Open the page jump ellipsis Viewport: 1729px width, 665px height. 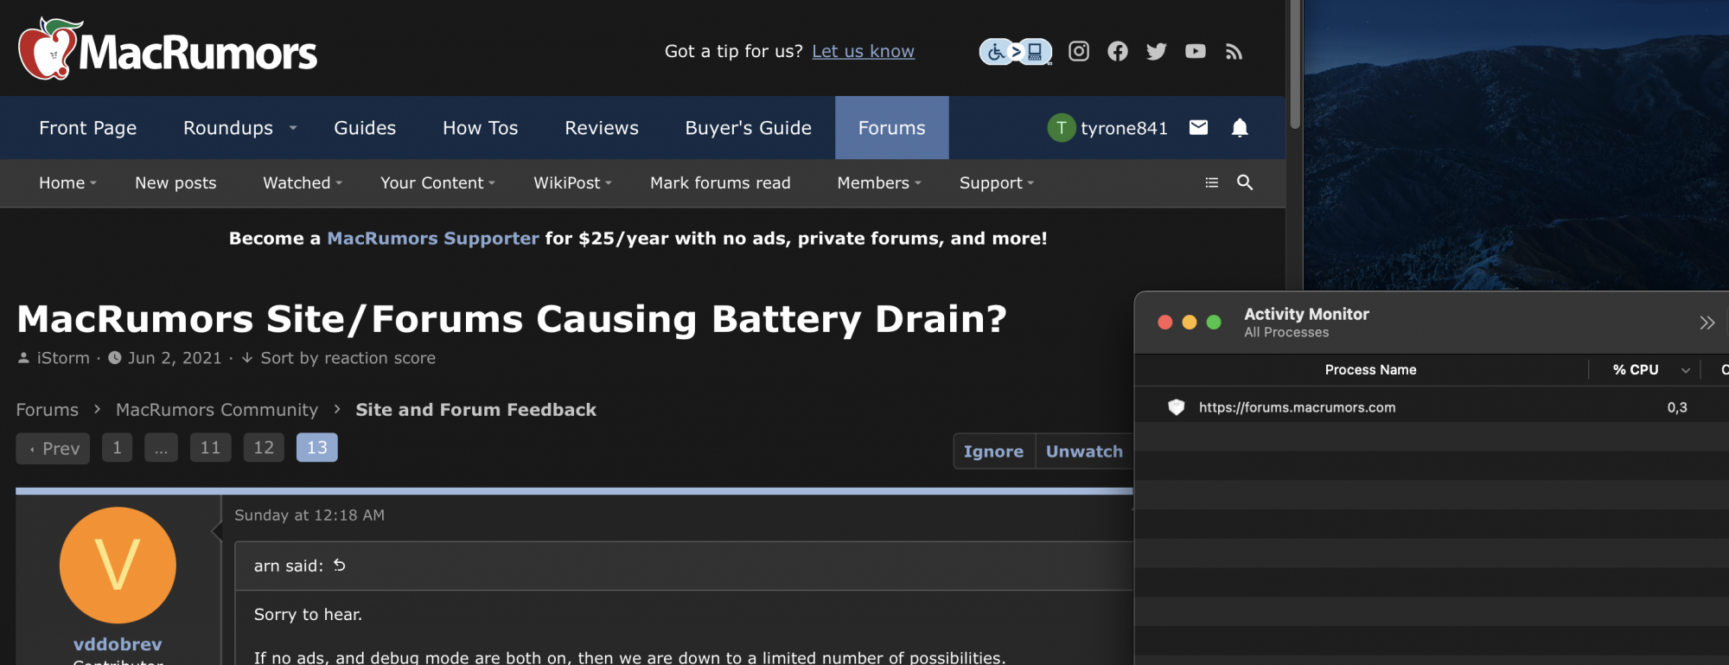pyautogui.click(x=161, y=448)
